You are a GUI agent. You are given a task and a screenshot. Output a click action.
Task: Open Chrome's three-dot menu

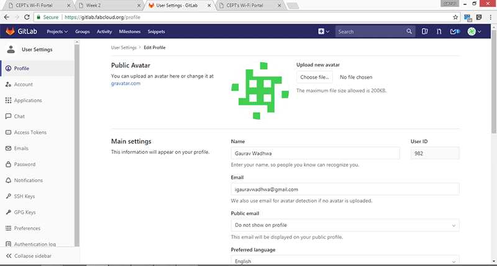(x=491, y=17)
